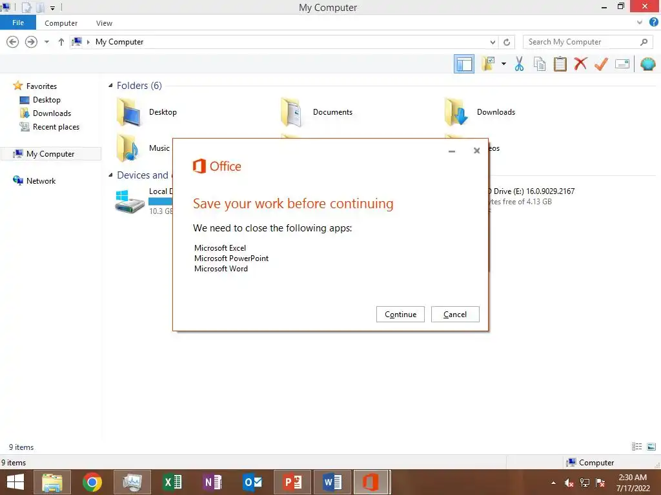Open the folder options dropdown arrow
Viewport: 661px width, 495px height.
[503, 64]
